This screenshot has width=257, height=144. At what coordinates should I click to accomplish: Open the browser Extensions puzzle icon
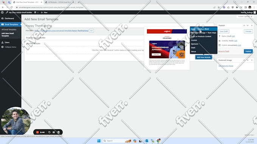(x=237, y=8)
